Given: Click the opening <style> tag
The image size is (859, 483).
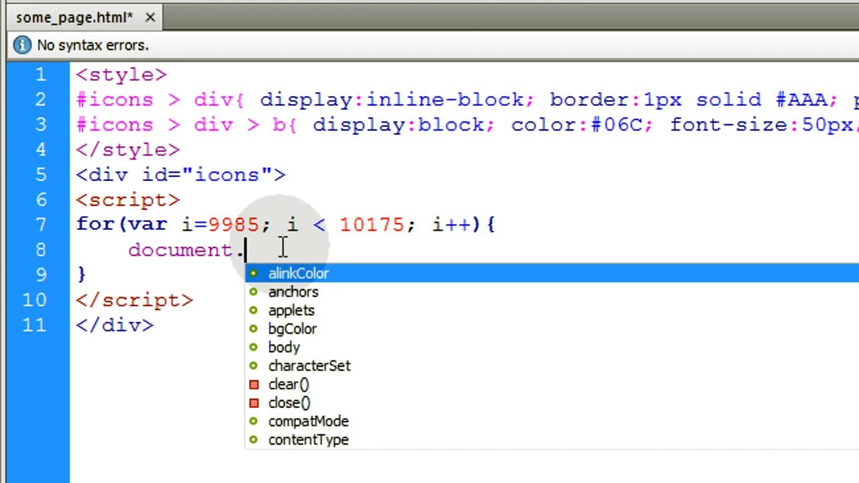Looking at the screenshot, I should coord(121,74).
